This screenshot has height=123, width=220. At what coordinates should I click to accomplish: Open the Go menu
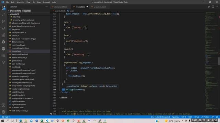(x=34, y=2)
